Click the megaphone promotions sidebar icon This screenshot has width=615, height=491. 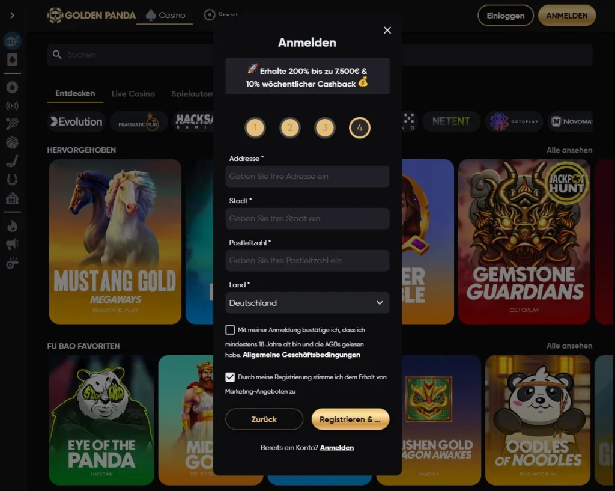pyautogui.click(x=12, y=244)
